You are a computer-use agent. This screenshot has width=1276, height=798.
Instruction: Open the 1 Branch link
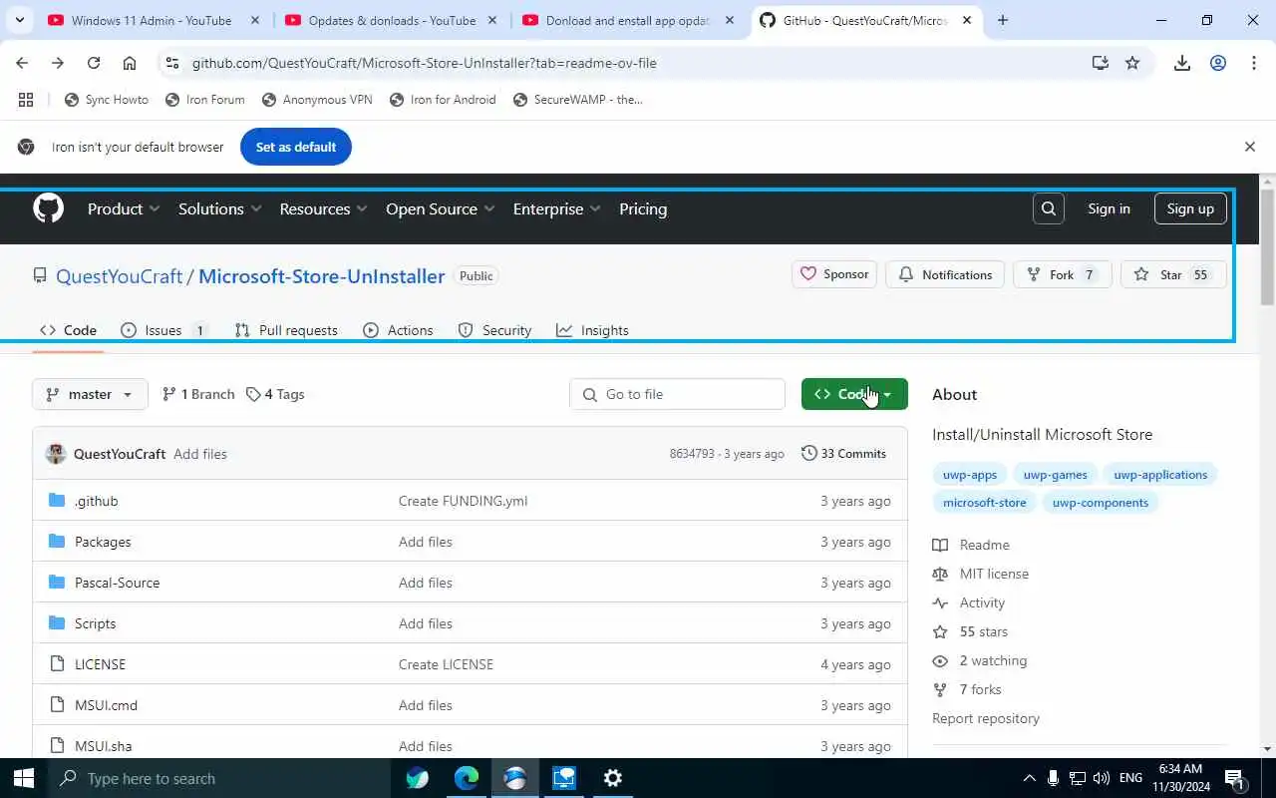[198, 394]
